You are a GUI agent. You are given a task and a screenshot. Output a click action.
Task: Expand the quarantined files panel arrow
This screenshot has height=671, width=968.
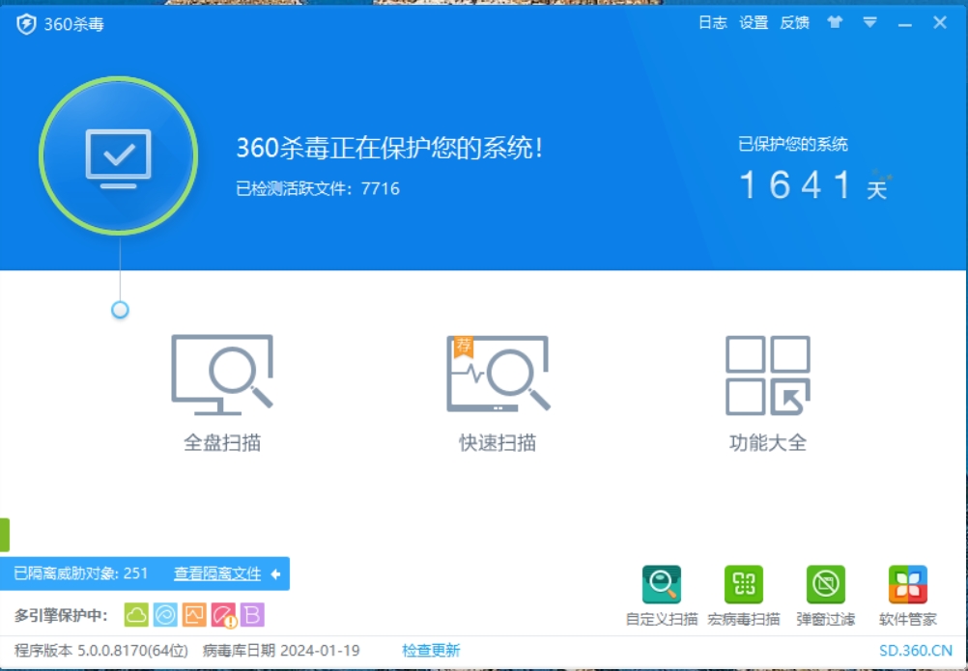[276, 573]
